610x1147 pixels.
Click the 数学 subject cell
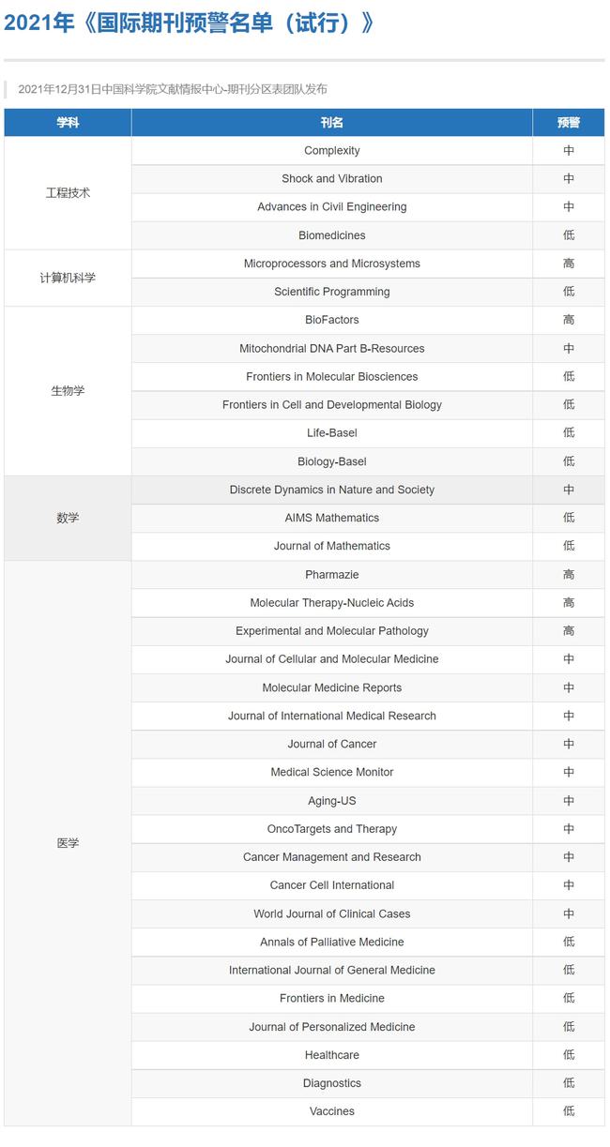tap(68, 518)
